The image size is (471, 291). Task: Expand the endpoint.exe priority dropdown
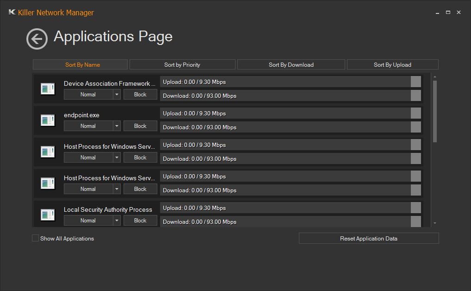pos(117,126)
